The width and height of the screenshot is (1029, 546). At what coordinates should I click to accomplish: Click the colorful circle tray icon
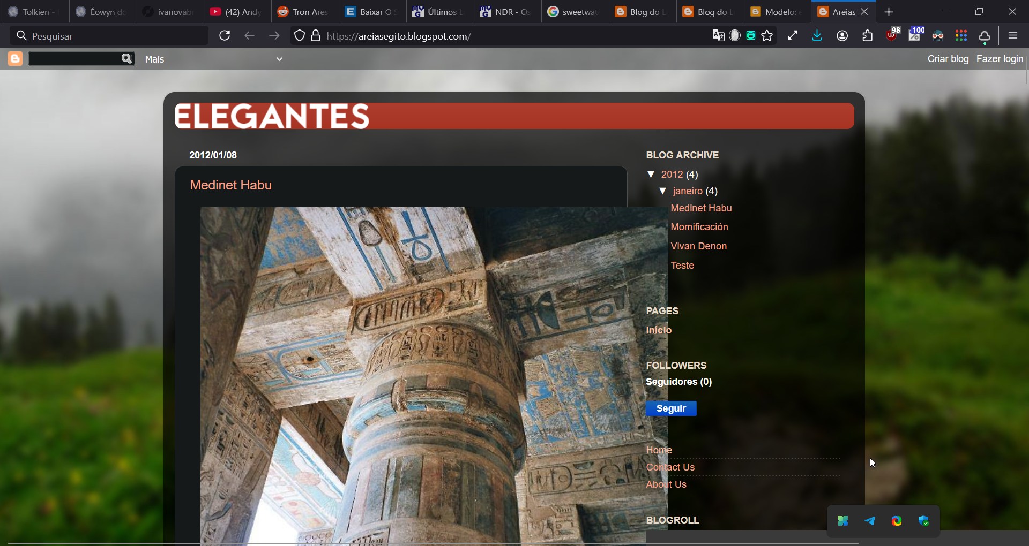point(897,521)
